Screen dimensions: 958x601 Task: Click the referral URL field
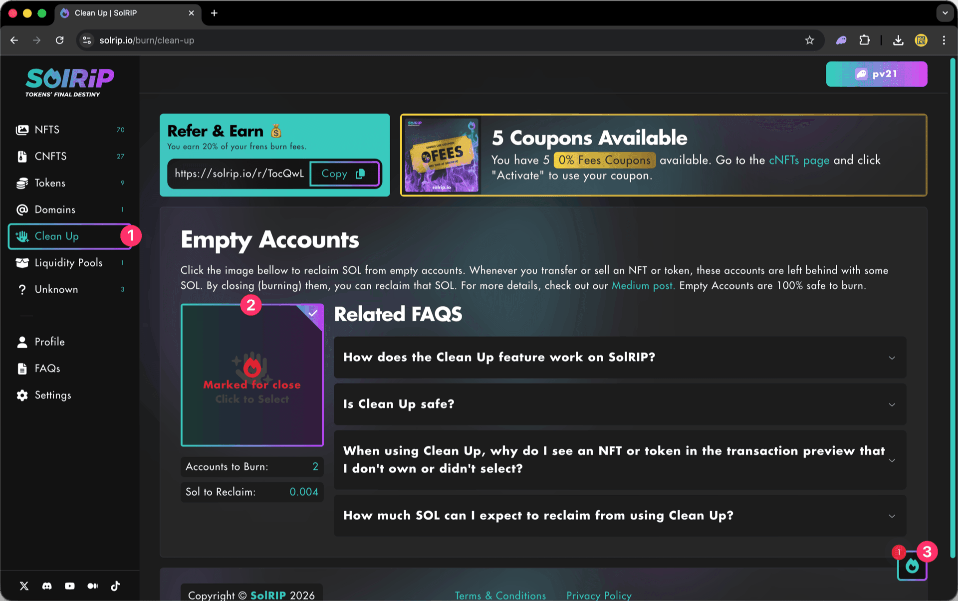pos(239,174)
